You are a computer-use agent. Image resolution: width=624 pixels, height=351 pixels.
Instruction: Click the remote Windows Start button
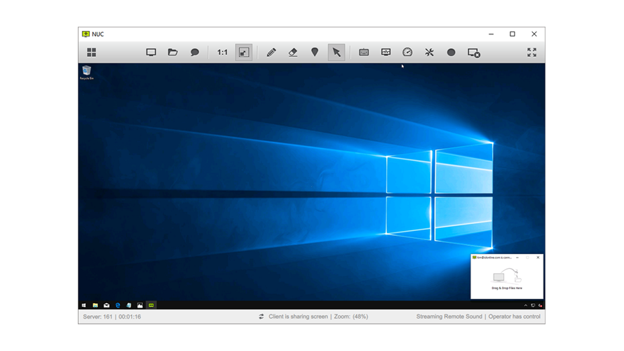[84, 305]
